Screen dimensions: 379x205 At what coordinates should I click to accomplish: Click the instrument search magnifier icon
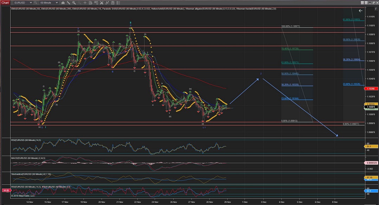coord(36,3)
